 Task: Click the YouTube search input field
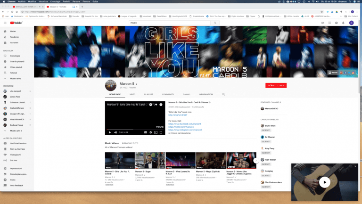pos(170,23)
